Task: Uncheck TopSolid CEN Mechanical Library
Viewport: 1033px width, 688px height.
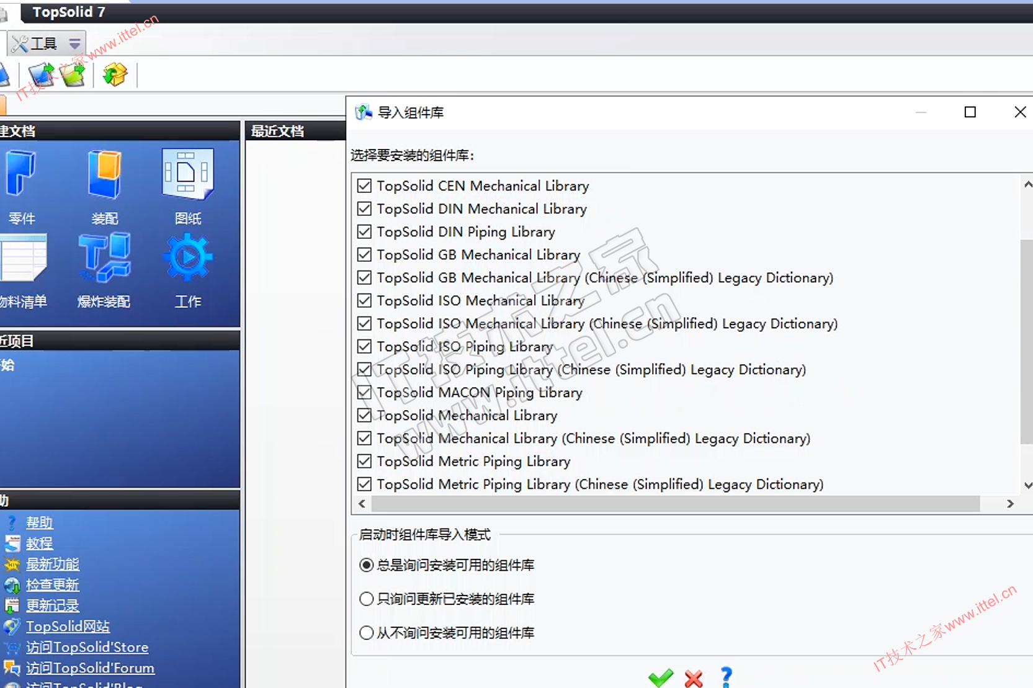Action: pyautogui.click(x=365, y=186)
